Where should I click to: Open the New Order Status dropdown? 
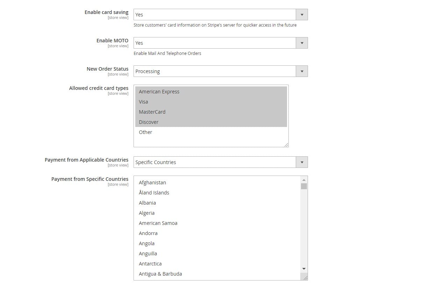221,71
